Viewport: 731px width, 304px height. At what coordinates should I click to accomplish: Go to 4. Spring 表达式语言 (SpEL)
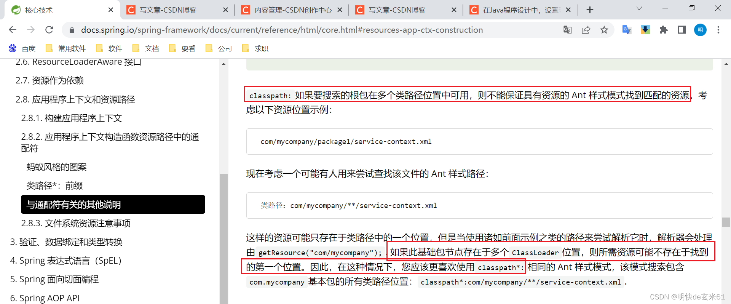66,261
